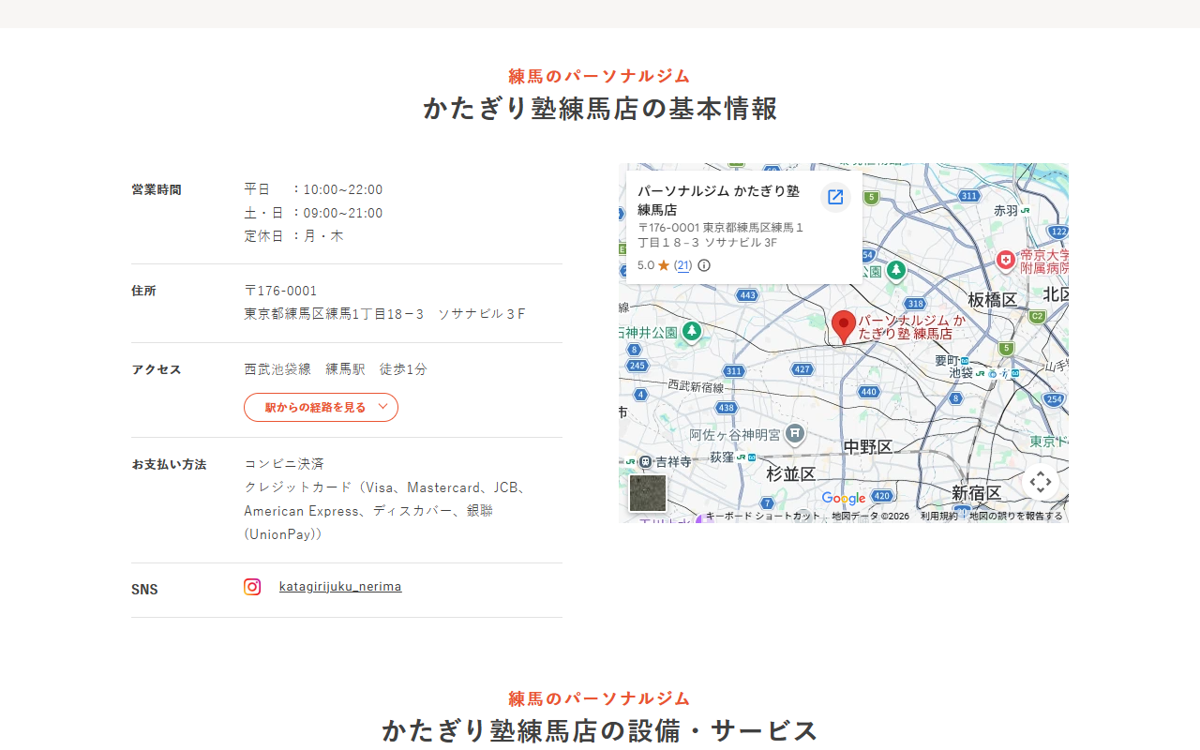Click the red パーソナルジム かたぎり塾 練馬店 pin label

pos(911,326)
